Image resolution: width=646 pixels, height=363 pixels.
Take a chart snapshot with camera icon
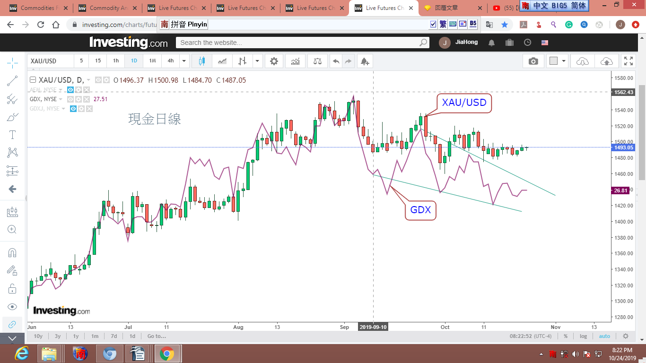pyautogui.click(x=533, y=61)
